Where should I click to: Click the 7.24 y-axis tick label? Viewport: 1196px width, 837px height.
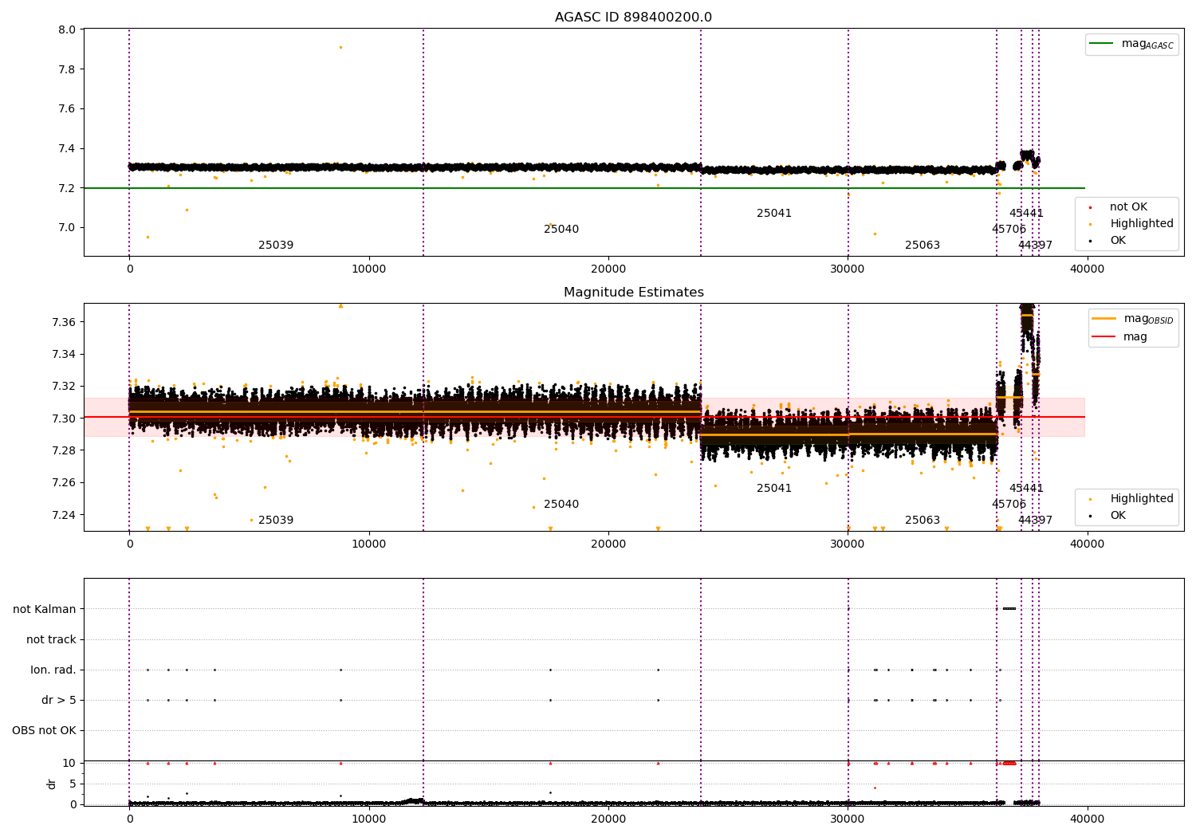pos(64,515)
